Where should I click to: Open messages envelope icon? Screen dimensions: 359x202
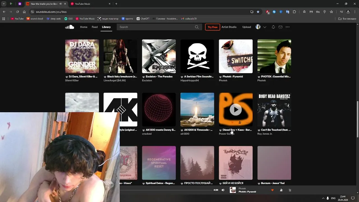[280, 27]
